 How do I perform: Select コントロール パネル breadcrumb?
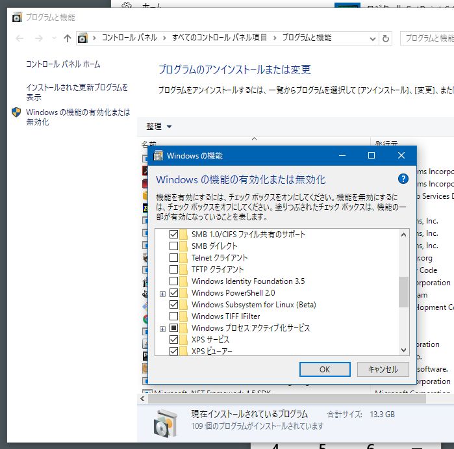pos(129,38)
